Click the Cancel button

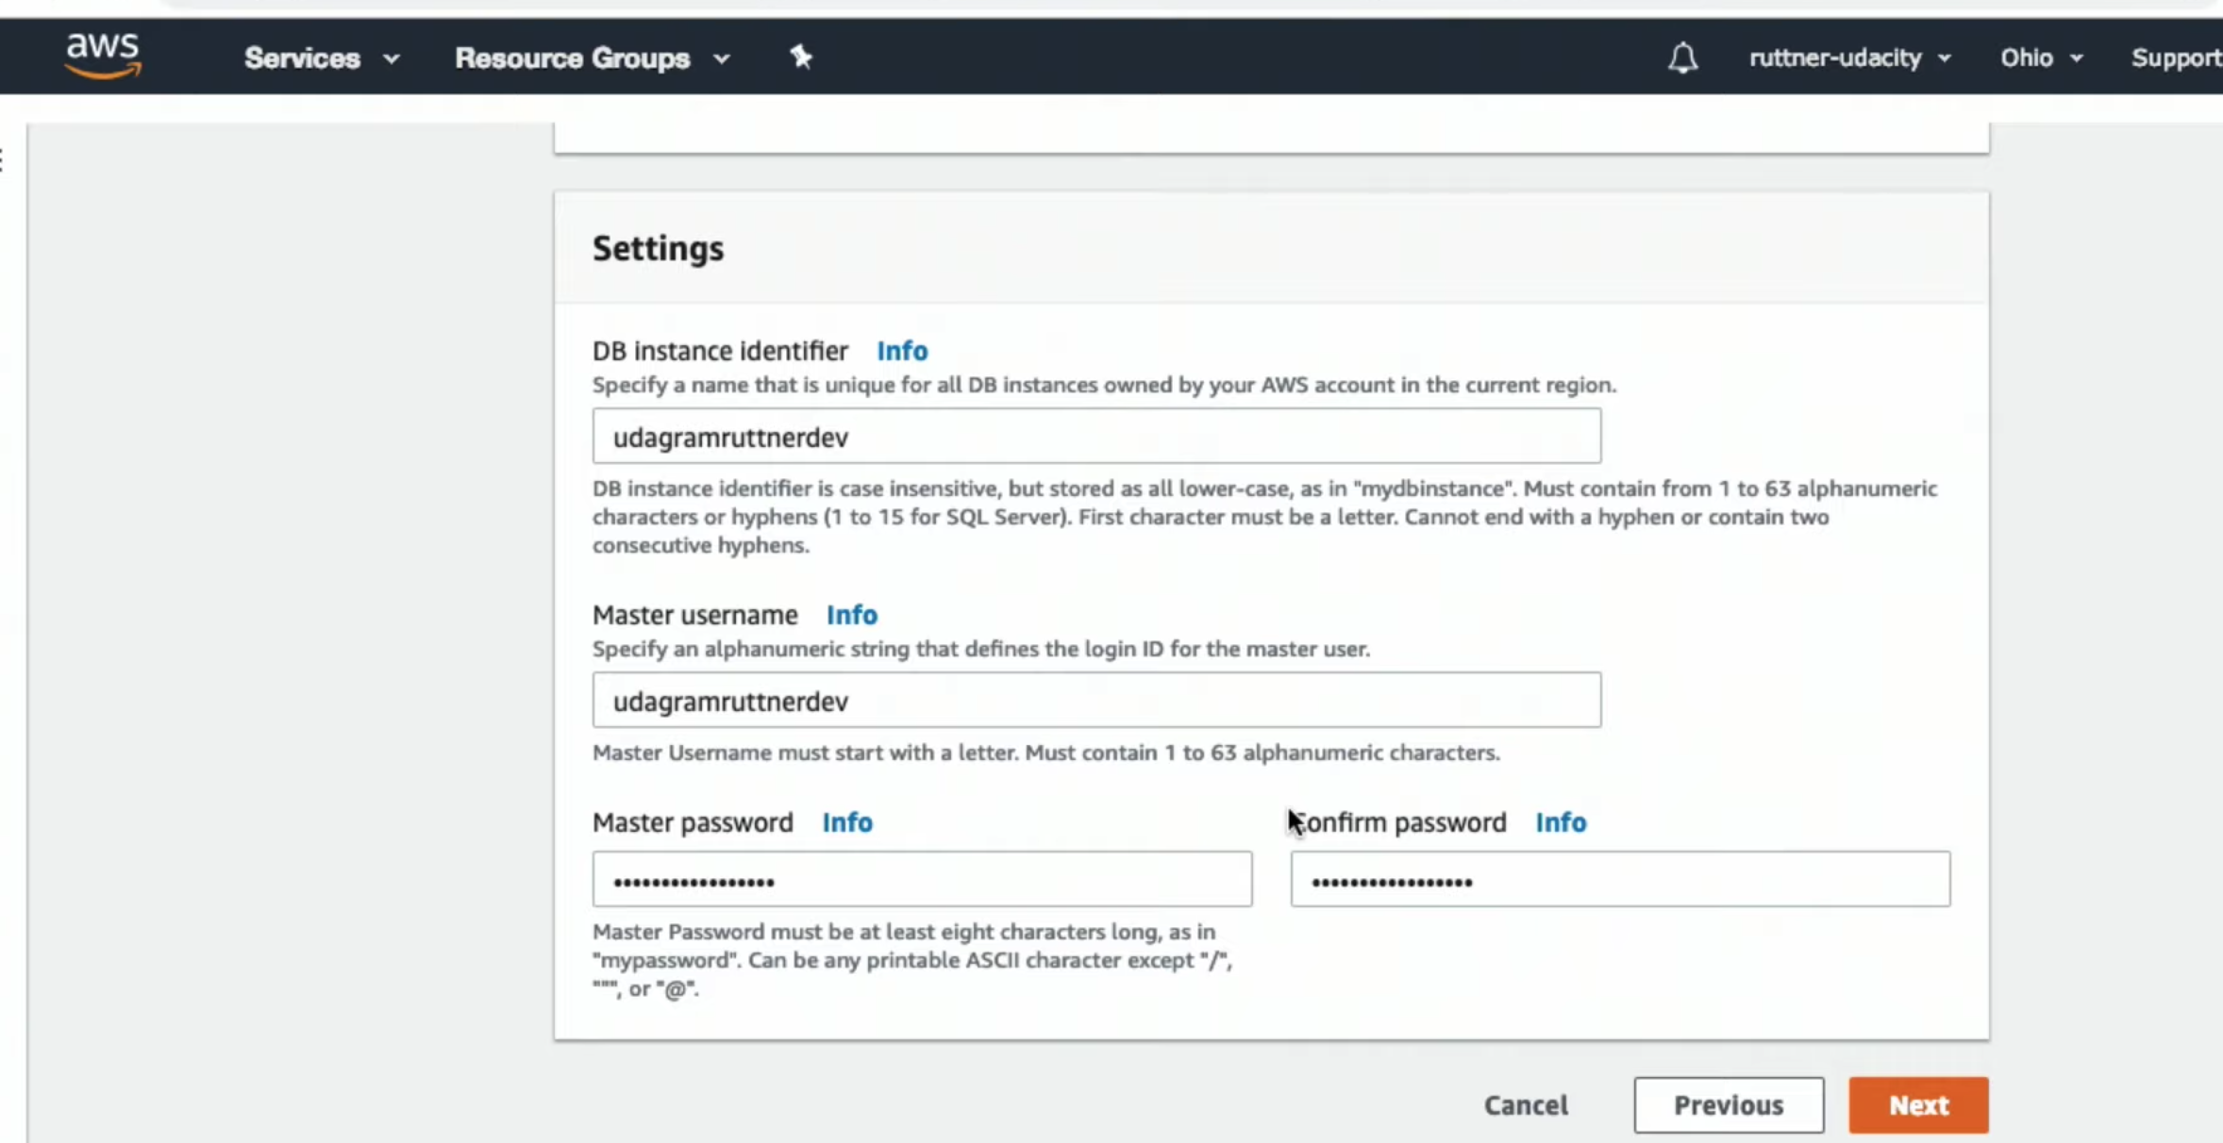coord(1525,1105)
